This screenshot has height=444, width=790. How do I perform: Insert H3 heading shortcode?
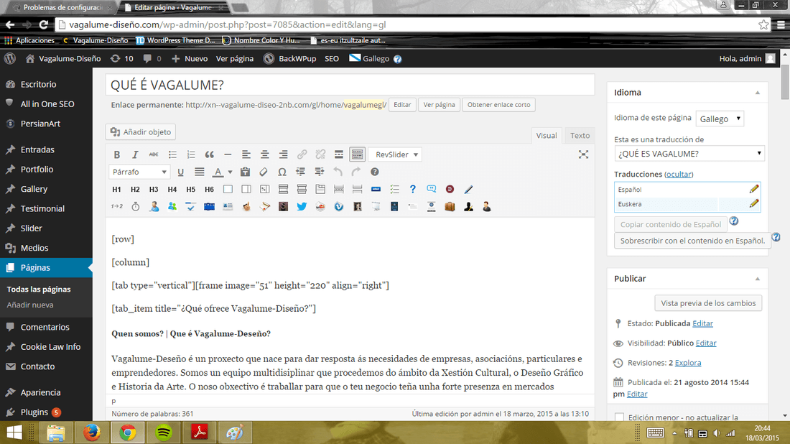(x=154, y=190)
